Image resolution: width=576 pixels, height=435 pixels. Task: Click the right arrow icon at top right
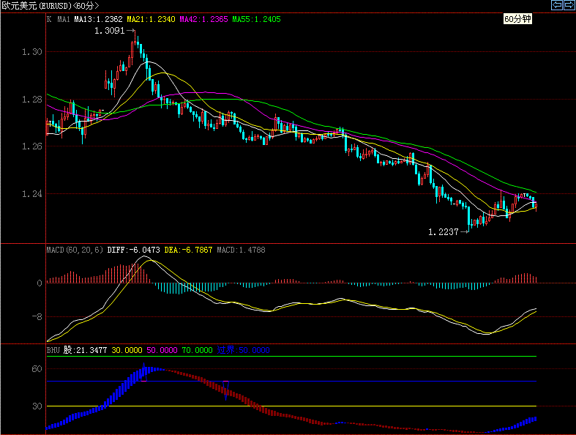[x=568, y=5]
